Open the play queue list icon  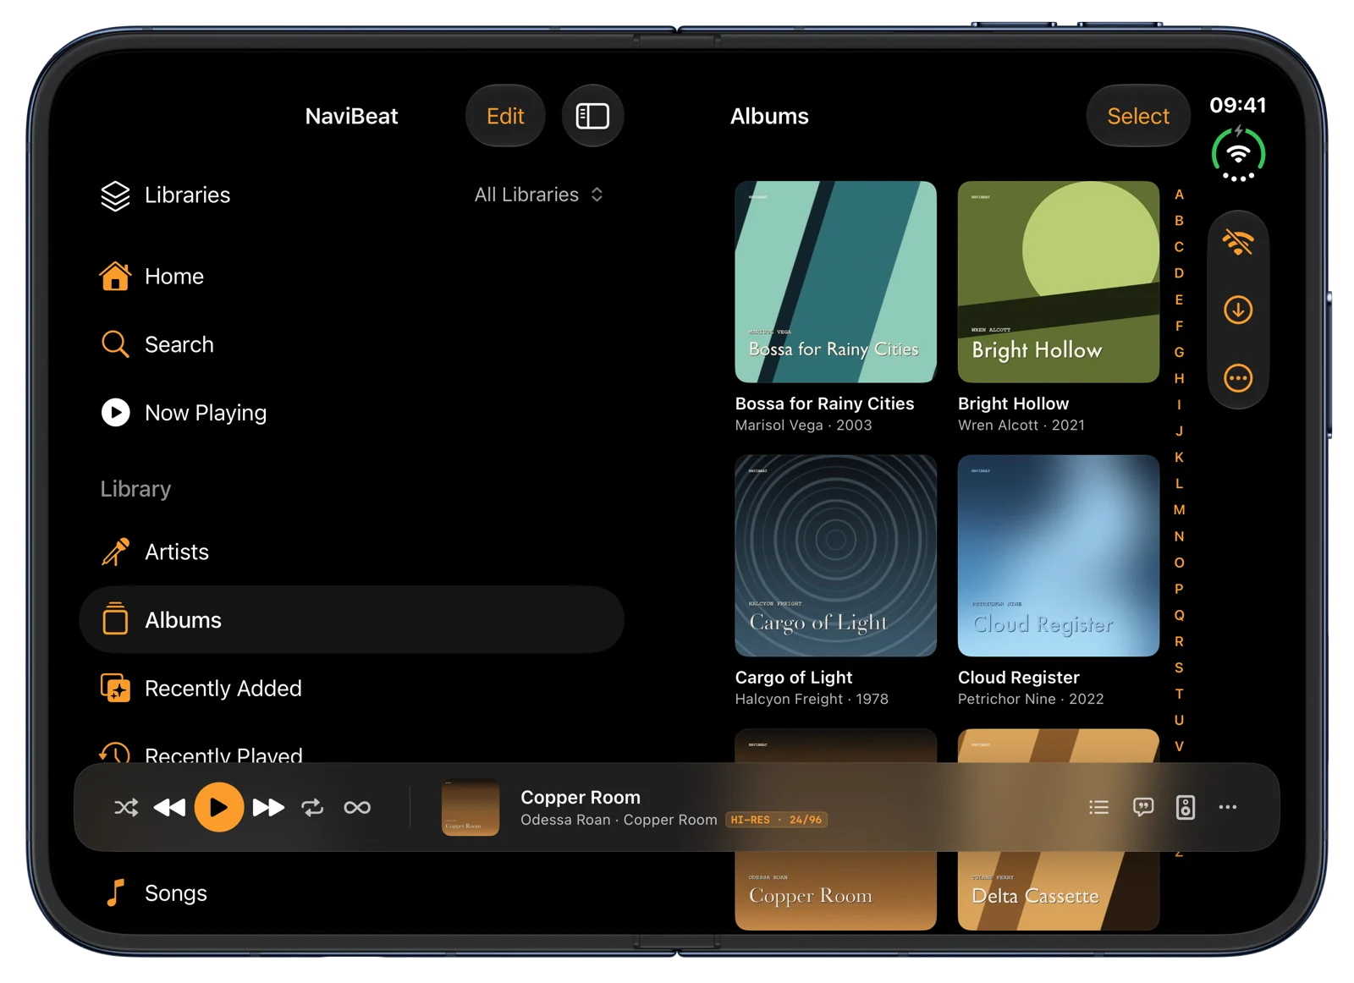[x=1098, y=808]
